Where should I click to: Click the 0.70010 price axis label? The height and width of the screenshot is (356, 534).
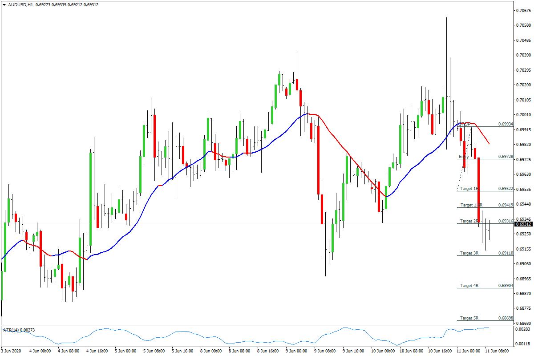click(x=524, y=114)
